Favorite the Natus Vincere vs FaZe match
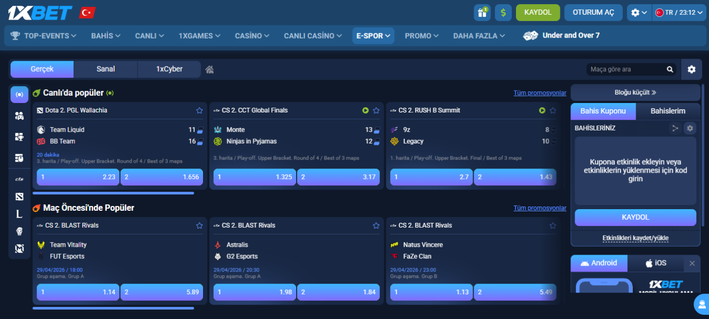Viewport: 709px width, 319px height. pyautogui.click(x=553, y=226)
